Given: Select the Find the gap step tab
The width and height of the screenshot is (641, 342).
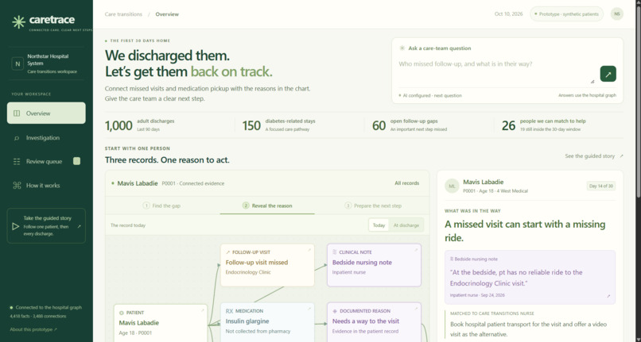Looking at the screenshot, I should [161, 206].
